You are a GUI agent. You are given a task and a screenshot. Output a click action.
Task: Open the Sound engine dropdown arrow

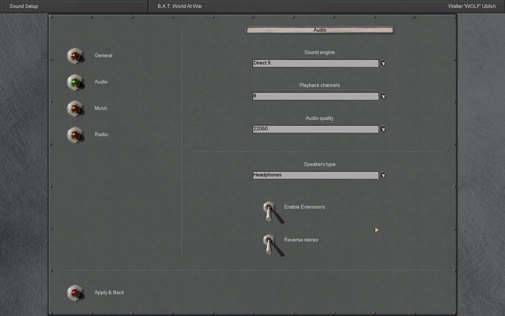[x=383, y=63]
